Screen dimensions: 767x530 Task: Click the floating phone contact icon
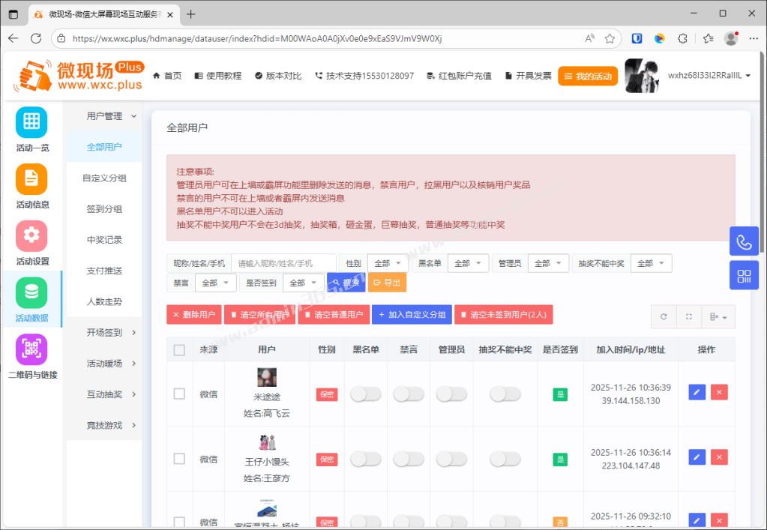(x=743, y=241)
